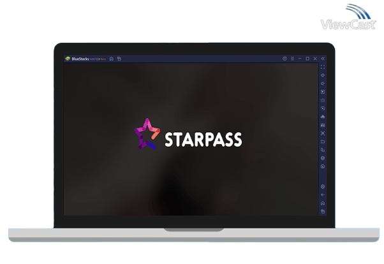Click the dome-shaped install icon in sidebar
The height and width of the screenshot is (264, 384).
click(x=323, y=117)
